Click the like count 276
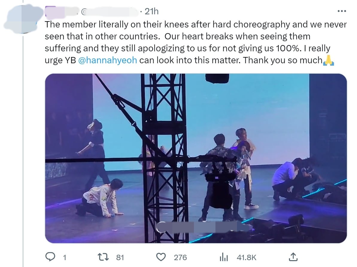The image size is (357, 267). pyautogui.click(x=180, y=257)
